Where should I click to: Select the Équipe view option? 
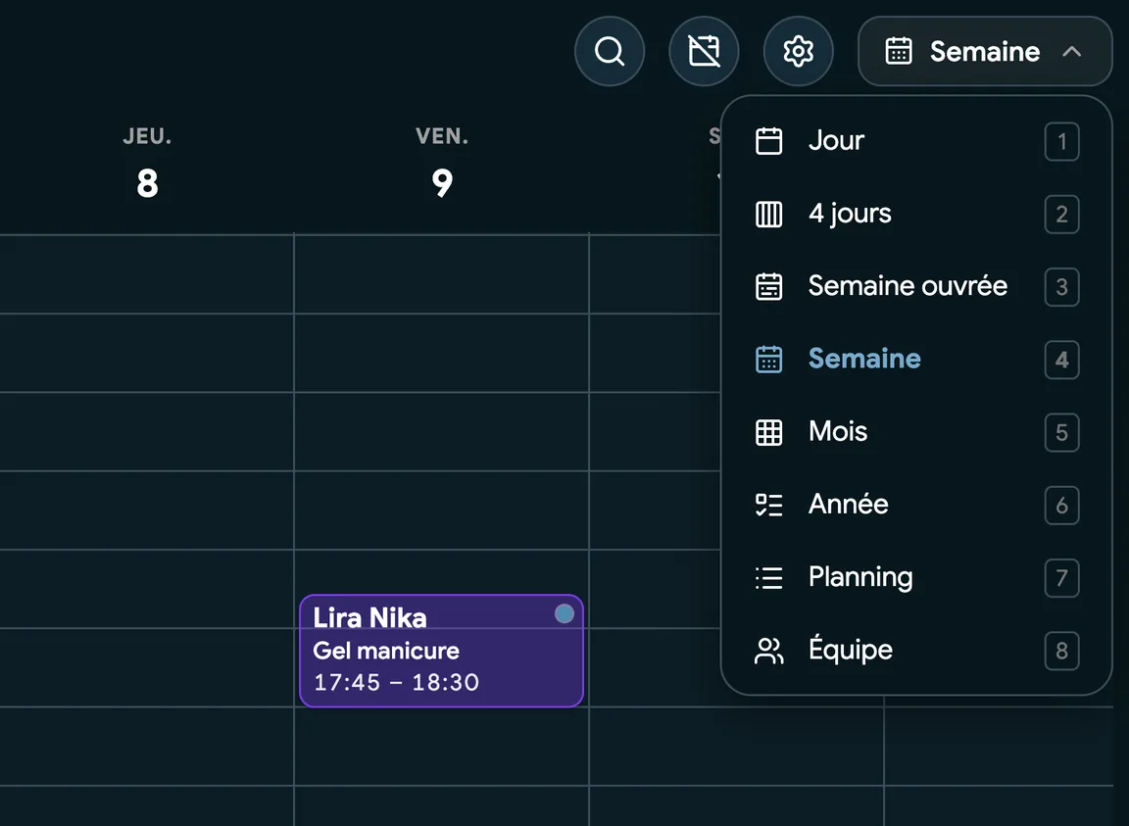916,651
